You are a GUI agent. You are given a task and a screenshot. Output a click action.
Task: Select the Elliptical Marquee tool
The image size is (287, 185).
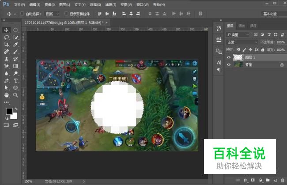pos(15,30)
